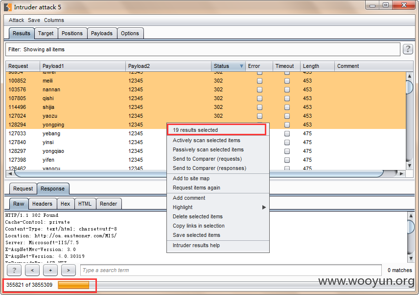Image resolution: width=419 pixels, height=295 pixels.
Task: Switch to the Payloads tab
Action: click(x=101, y=33)
